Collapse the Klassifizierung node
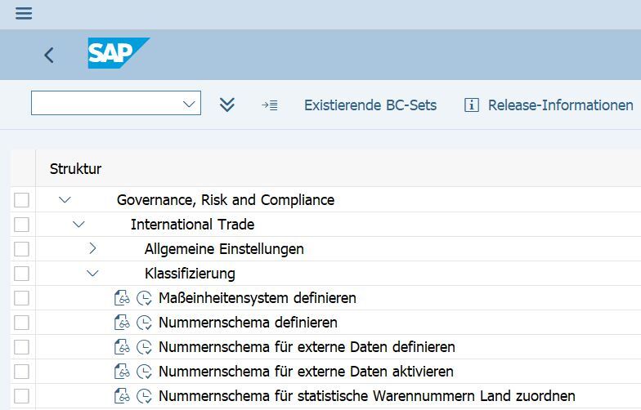This screenshot has height=410, width=641. 92,274
